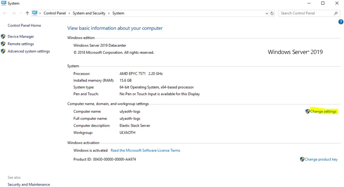This screenshot has height=187, width=344.
Task: Click the shield icon beside Change product key
Action: tap(302, 159)
